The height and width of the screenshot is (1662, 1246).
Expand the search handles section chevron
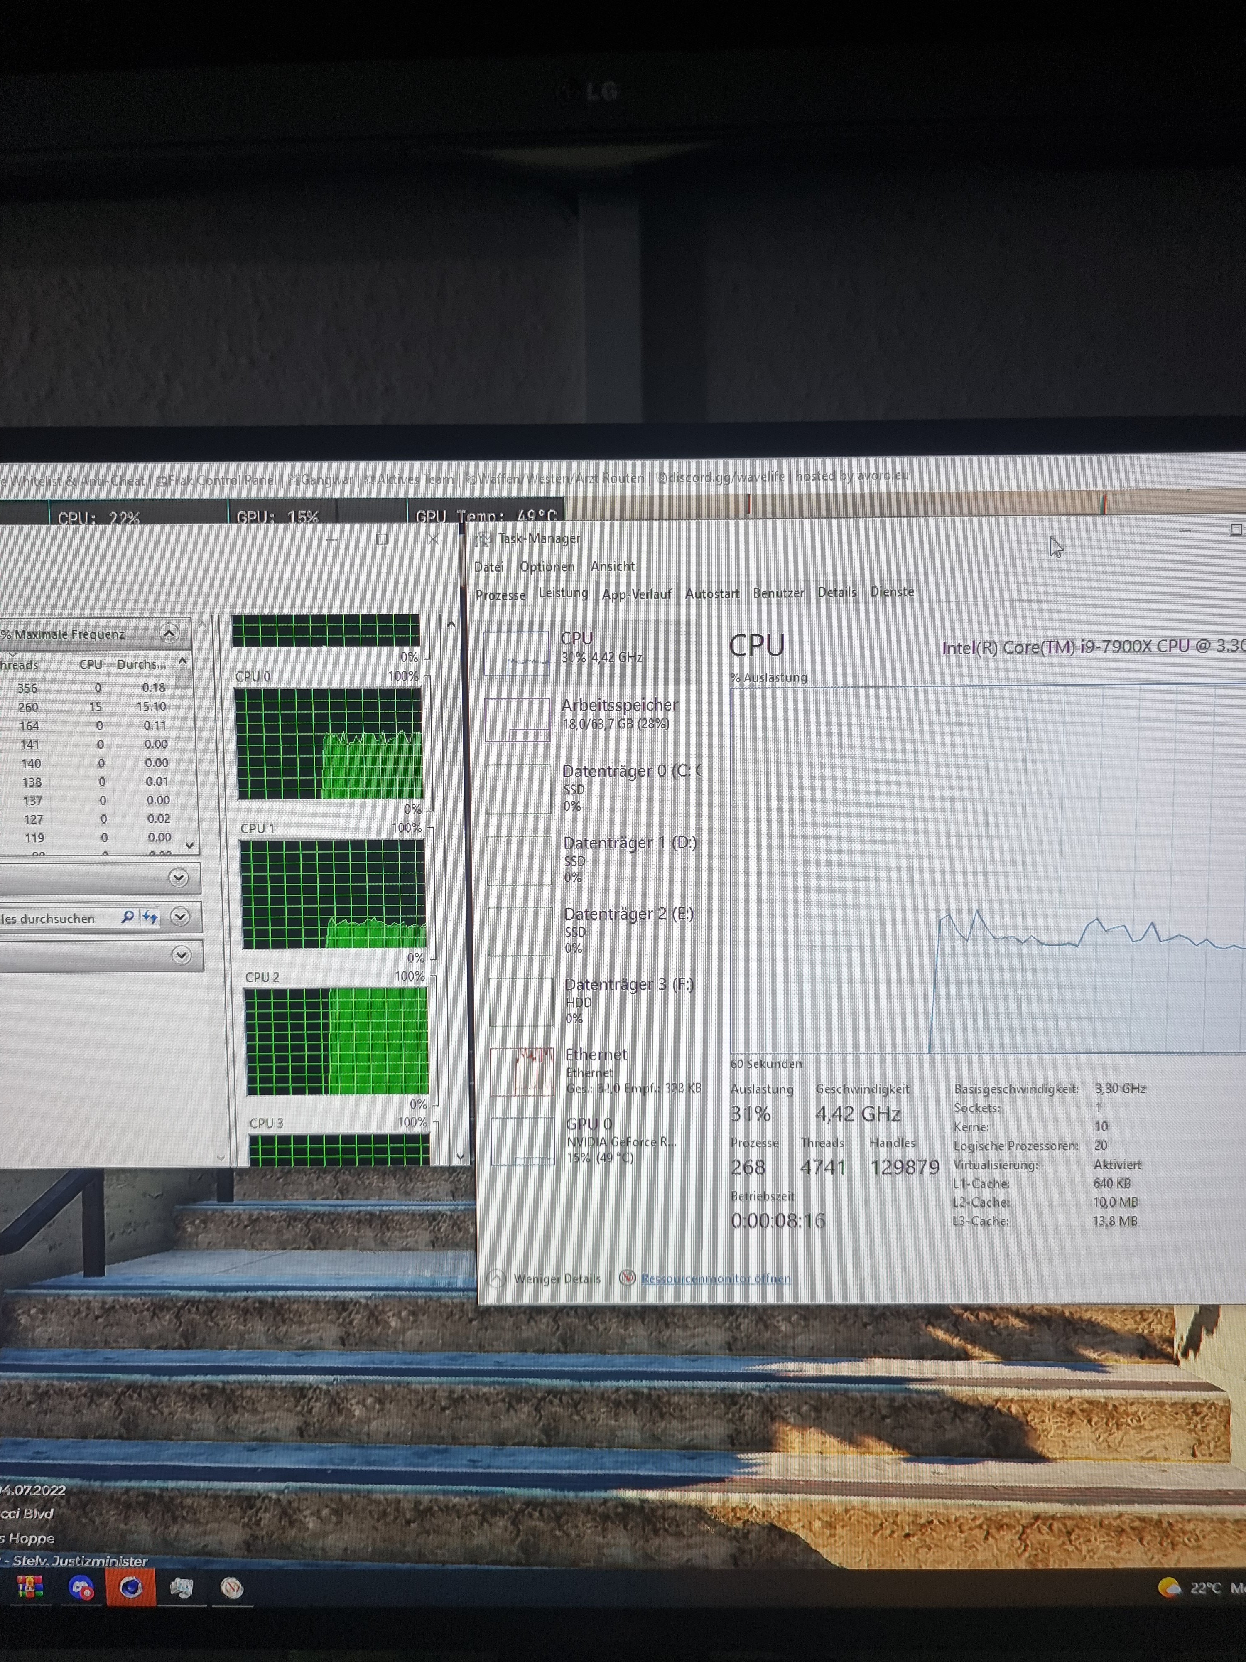[179, 917]
